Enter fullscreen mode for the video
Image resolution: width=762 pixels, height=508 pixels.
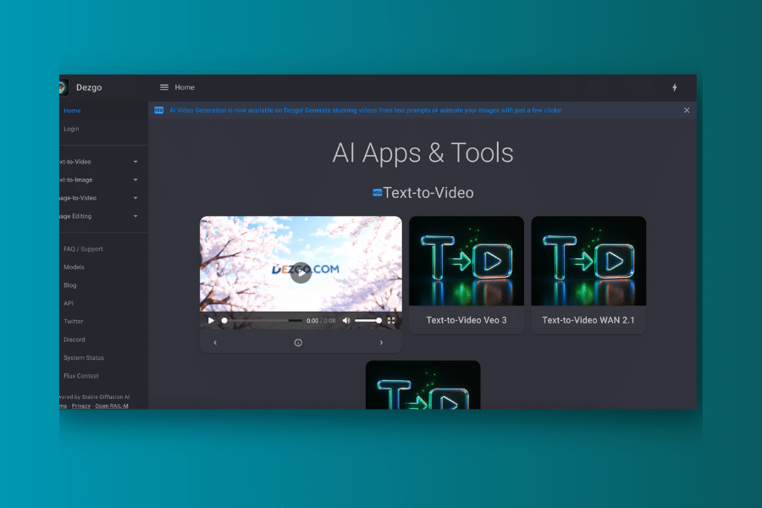click(x=391, y=320)
